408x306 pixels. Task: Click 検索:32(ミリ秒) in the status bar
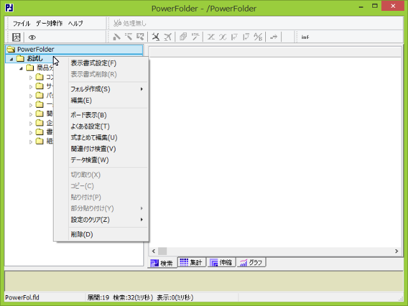pos(133,298)
